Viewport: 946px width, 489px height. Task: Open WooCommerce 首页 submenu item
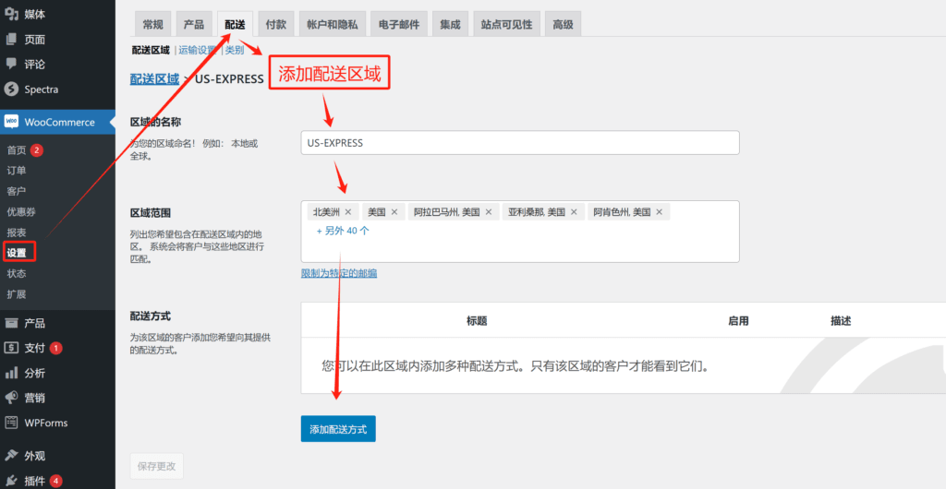pyautogui.click(x=17, y=150)
